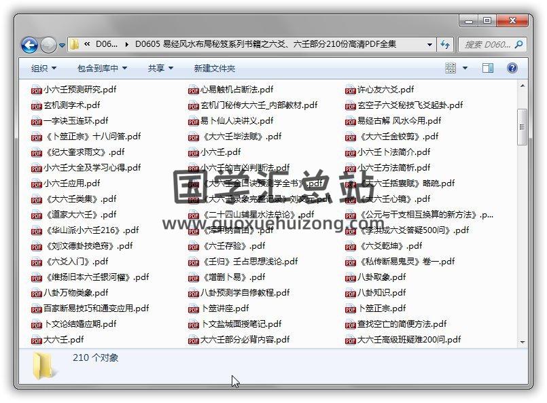Select file name 八卦万物类象.pdf
The image size is (547, 403).
pyautogui.click(x=75, y=293)
